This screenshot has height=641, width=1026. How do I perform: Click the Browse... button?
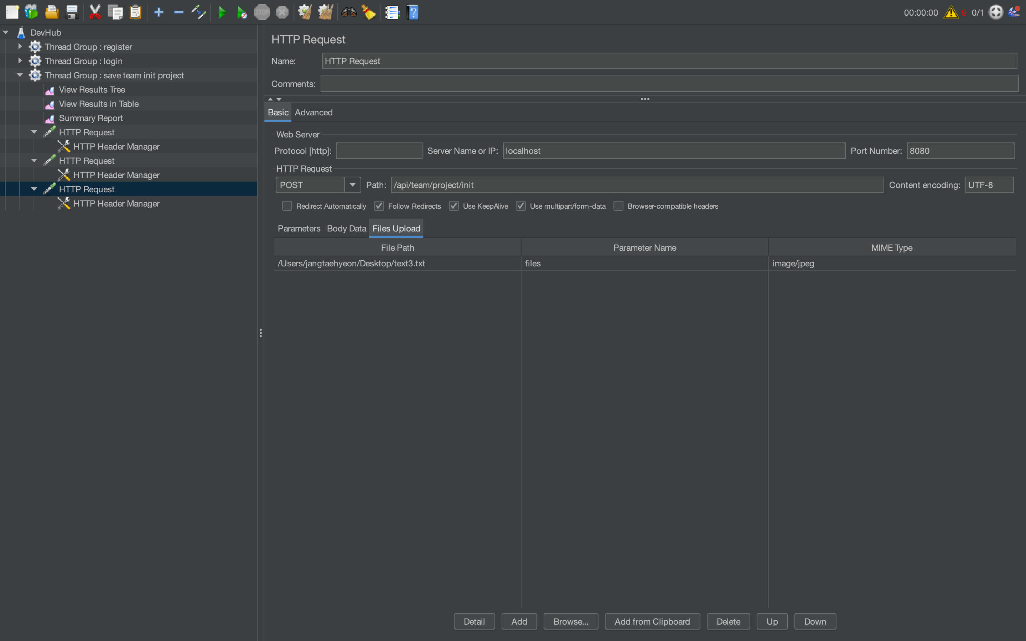point(570,621)
